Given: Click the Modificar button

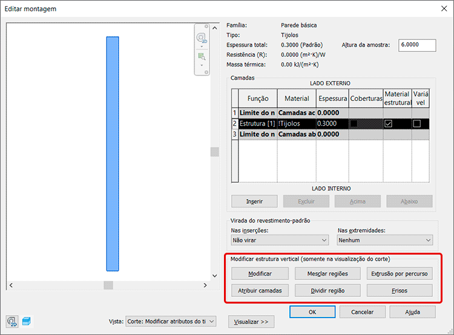Looking at the screenshot, I should [x=260, y=274].
